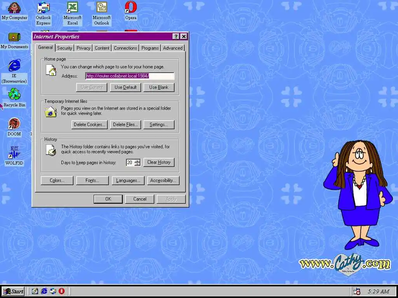
Task: Select the Opera desktop shortcut
Action: coord(131,11)
